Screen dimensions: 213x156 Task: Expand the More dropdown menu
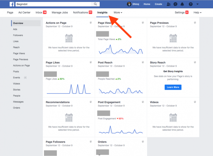[x=118, y=13]
